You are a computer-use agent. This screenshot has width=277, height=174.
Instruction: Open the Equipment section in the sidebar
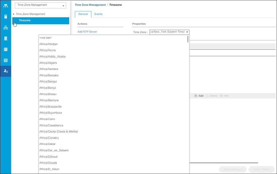click(x=5, y=5)
